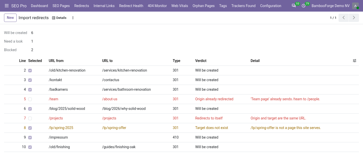Screen dimensions: 363x160
Task: Click the New button
Action: 10,18
